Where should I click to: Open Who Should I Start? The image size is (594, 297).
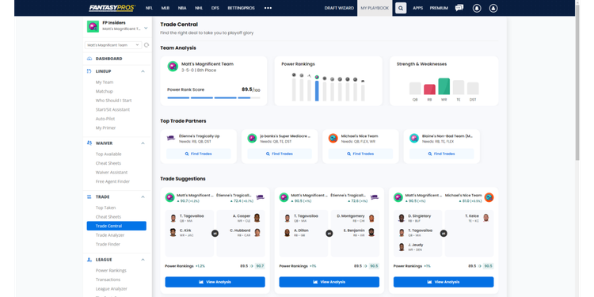113,101
